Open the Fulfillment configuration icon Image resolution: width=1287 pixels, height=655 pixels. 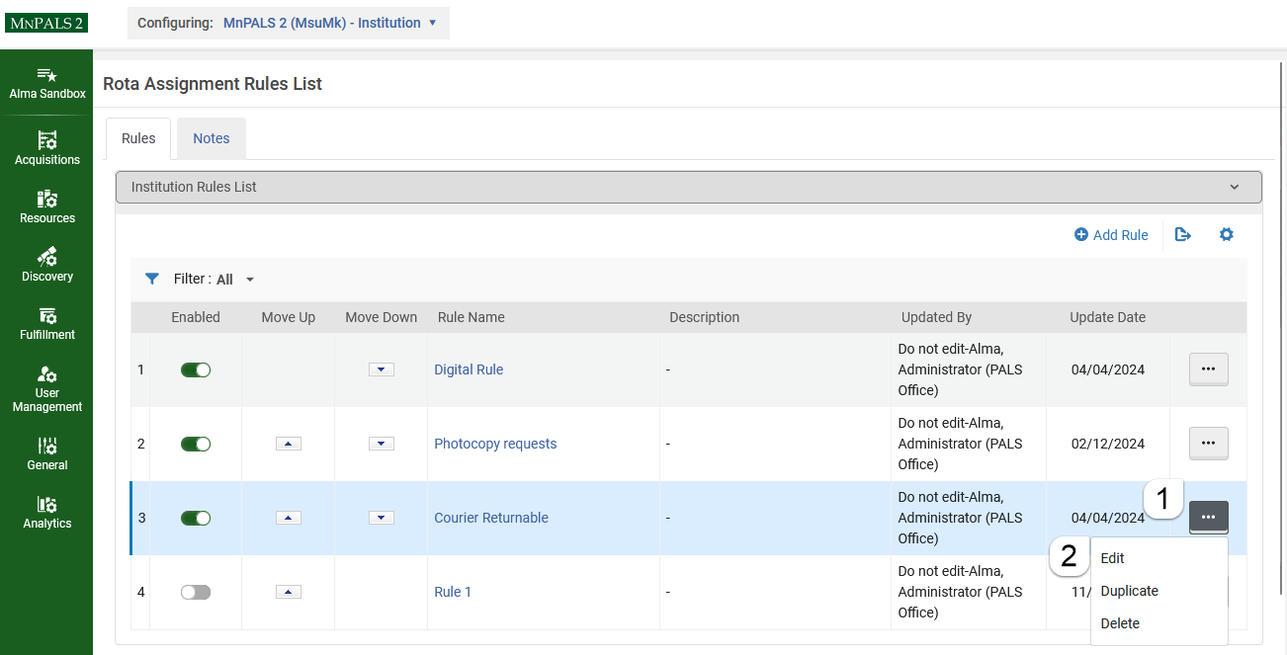coord(46,316)
